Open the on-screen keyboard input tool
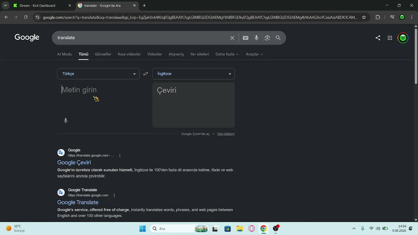The width and height of the screenshot is (418, 235). pos(246,38)
